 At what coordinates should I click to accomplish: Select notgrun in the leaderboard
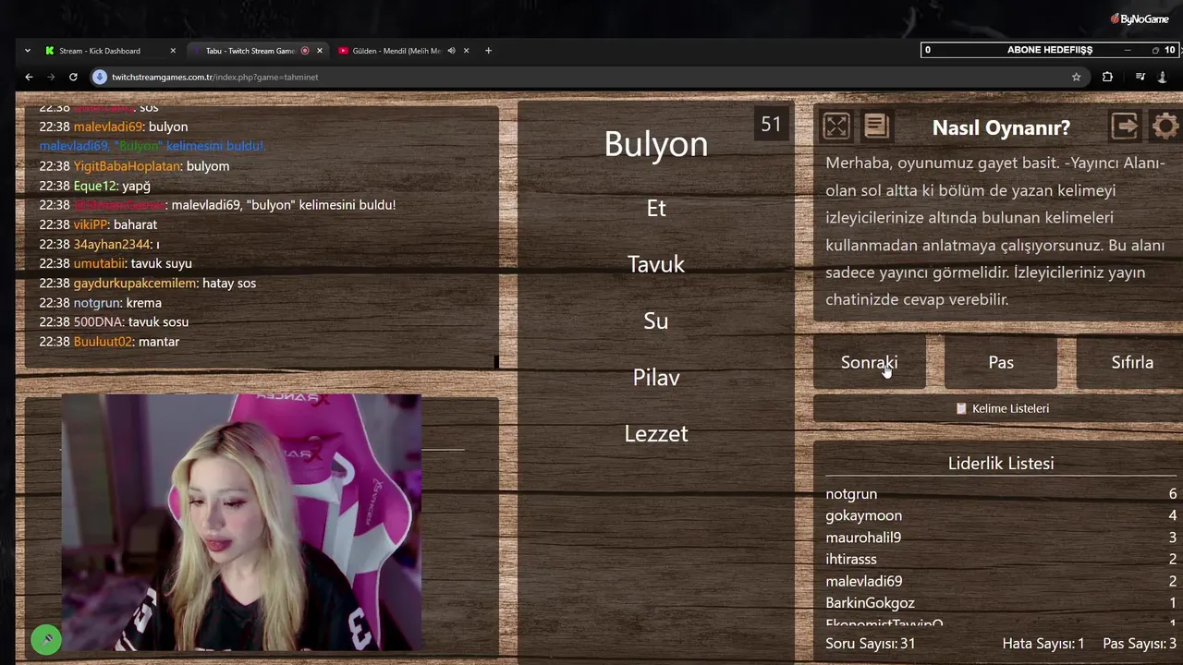(x=851, y=494)
